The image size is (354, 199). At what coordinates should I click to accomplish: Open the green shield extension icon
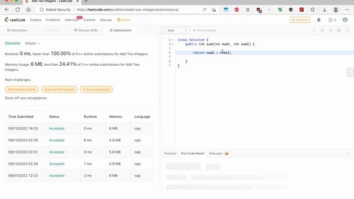[280, 10]
